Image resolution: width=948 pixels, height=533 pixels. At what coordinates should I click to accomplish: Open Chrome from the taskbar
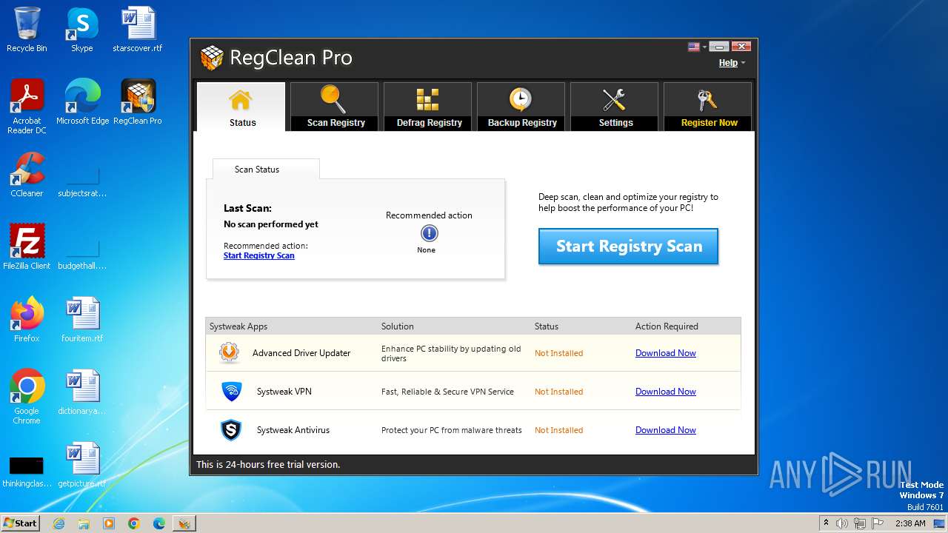pos(133,523)
